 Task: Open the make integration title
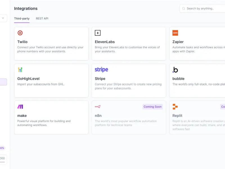(x=22, y=116)
